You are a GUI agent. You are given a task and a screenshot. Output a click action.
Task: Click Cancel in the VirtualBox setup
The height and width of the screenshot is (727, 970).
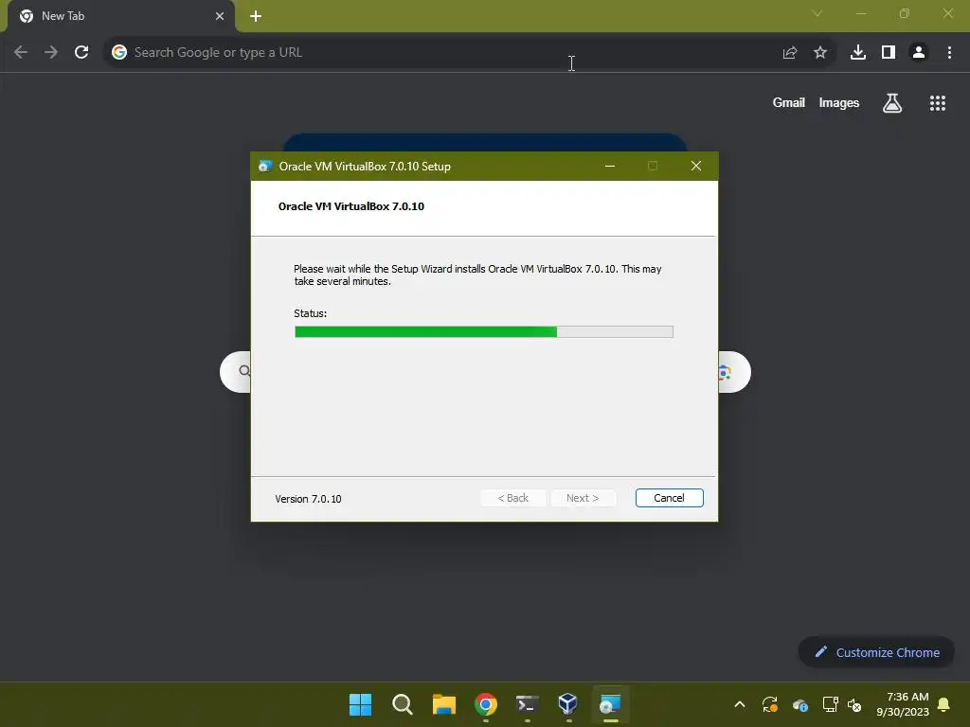669,498
